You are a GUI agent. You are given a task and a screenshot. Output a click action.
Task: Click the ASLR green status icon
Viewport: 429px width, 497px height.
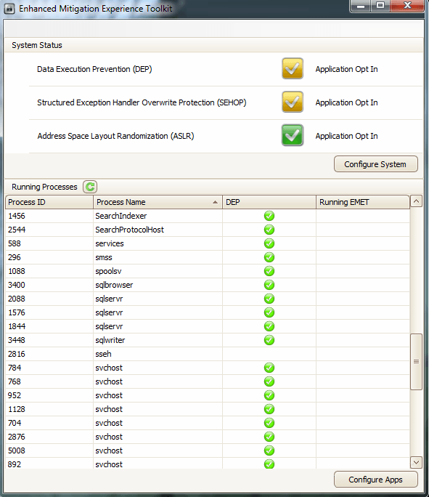click(x=293, y=135)
